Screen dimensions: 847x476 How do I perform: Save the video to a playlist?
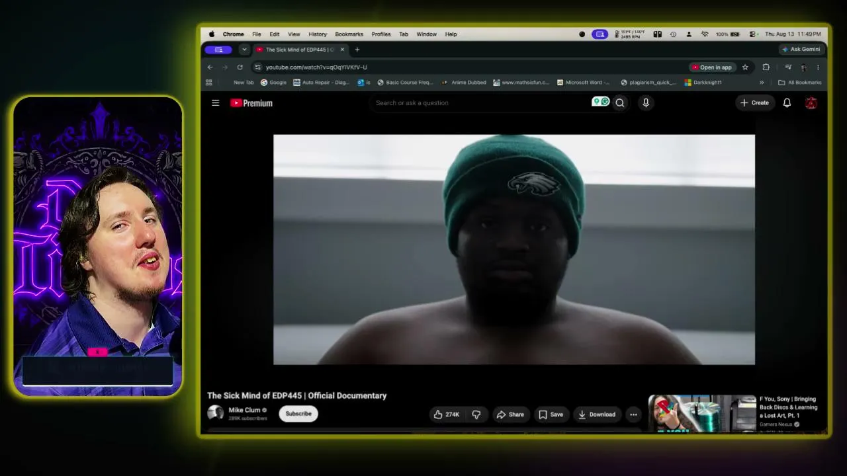(551, 415)
